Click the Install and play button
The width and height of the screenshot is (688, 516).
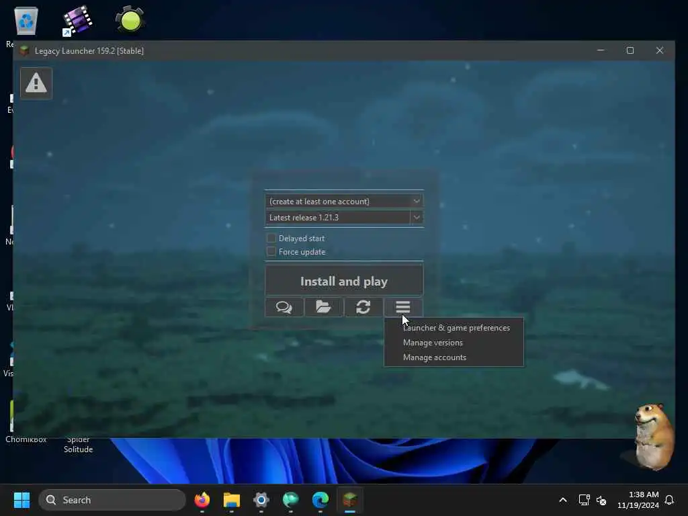point(344,281)
